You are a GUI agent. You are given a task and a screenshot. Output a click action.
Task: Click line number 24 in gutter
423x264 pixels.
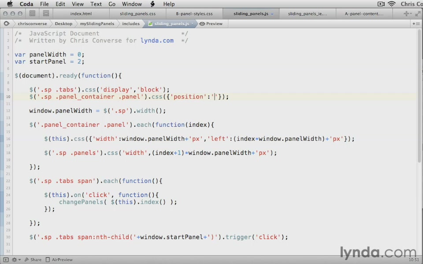[8, 195]
